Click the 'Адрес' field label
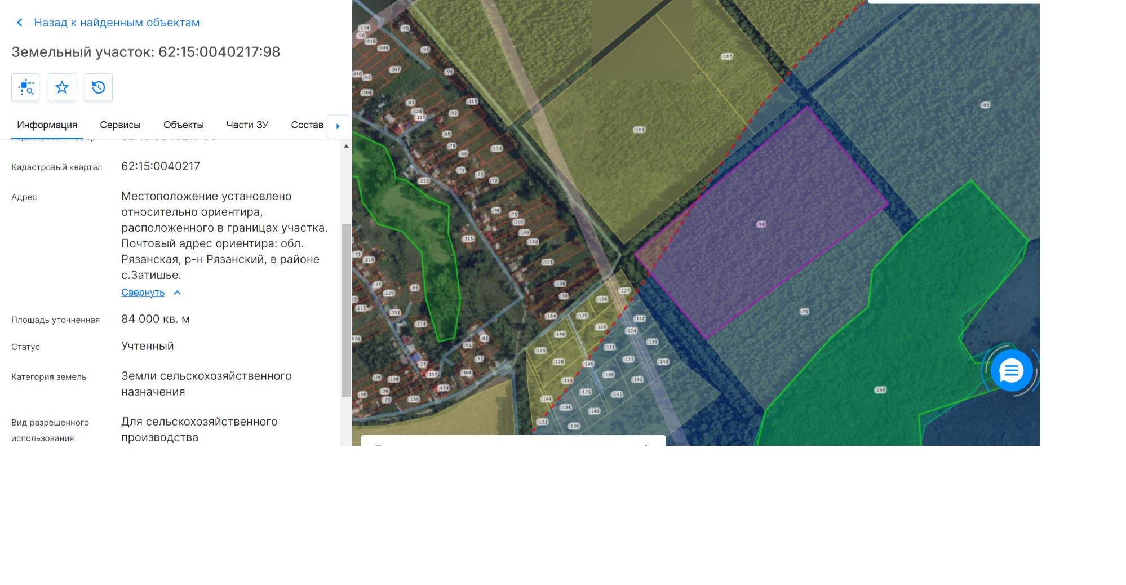This screenshot has width=1126, height=585. tap(24, 197)
